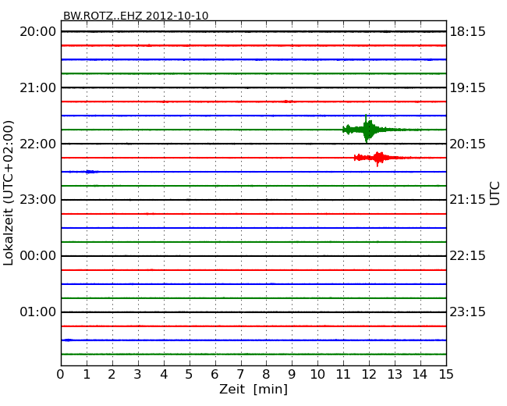Screen dimensions: 507x406
Task: Select the 20:00 local time label
Action: point(38,32)
